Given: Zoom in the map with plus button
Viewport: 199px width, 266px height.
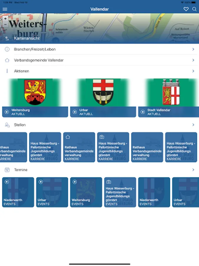Looking at the screenshot, I should (x=5, y=19).
